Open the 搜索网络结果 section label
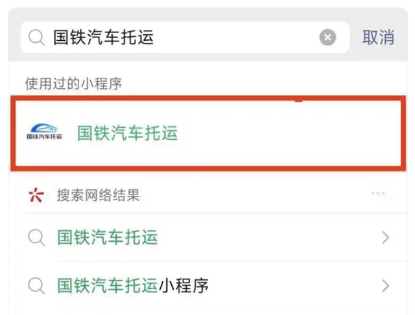Image resolution: width=415 pixels, height=315 pixels. [x=98, y=195]
